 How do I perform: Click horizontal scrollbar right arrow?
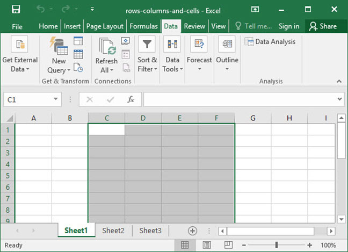click(331, 231)
